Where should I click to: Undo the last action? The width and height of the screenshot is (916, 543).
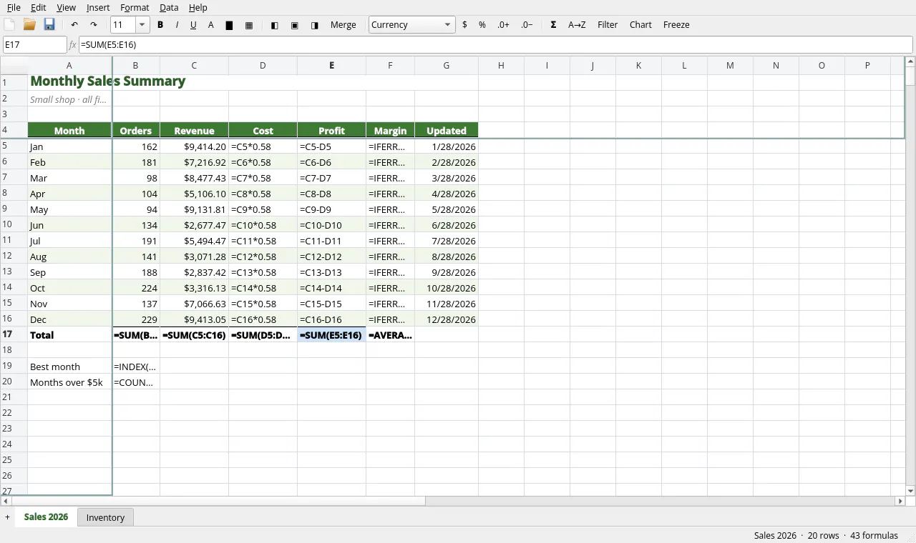(74, 25)
